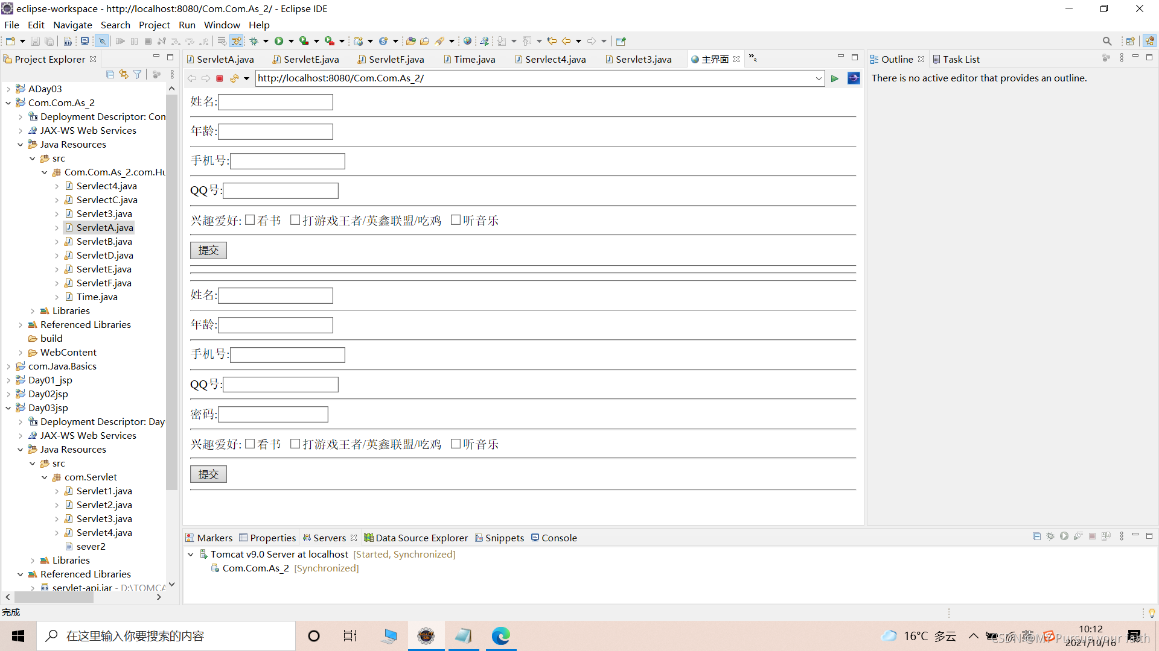Screen dimensions: 1159x651
Task: Open Microsoft Edge from the taskbar
Action: pos(500,636)
